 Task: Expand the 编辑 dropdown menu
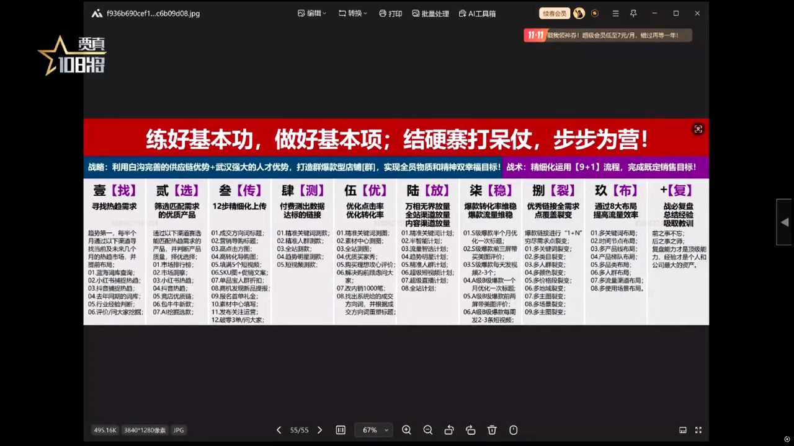point(311,13)
